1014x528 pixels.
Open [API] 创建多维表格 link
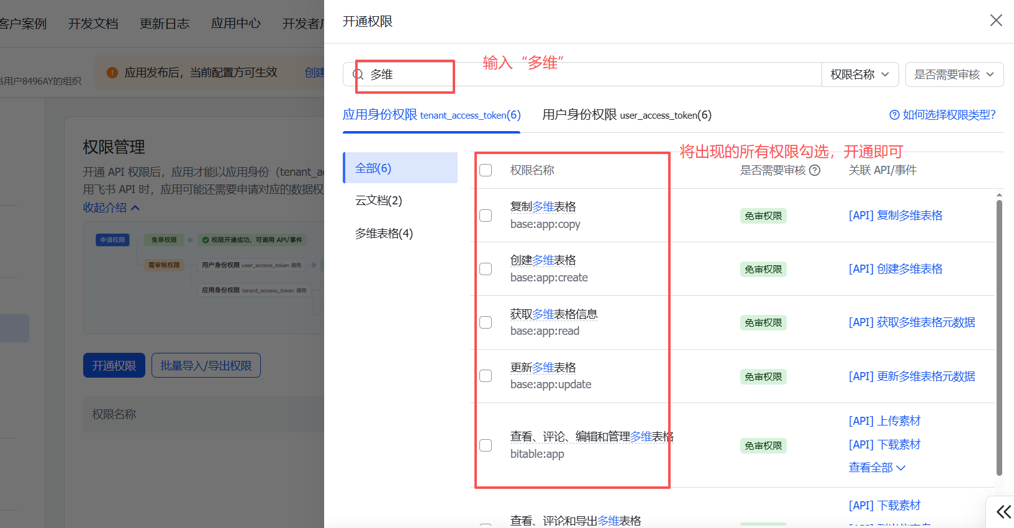click(x=895, y=269)
